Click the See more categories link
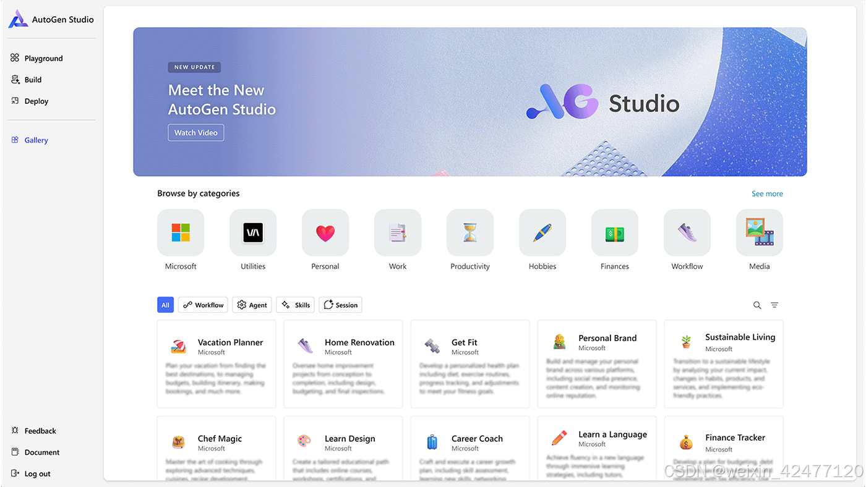The width and height of the screenshot is (866, 487). 767,193
